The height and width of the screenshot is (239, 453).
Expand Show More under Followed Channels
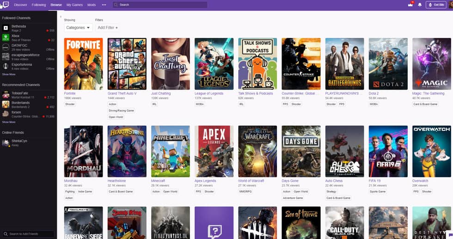tap(9, 74)
